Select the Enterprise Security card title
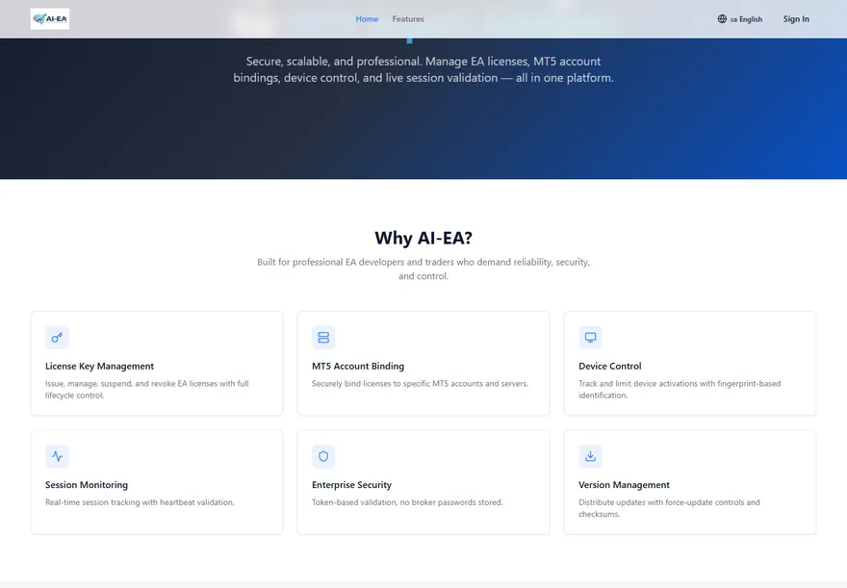 [351, 485]
